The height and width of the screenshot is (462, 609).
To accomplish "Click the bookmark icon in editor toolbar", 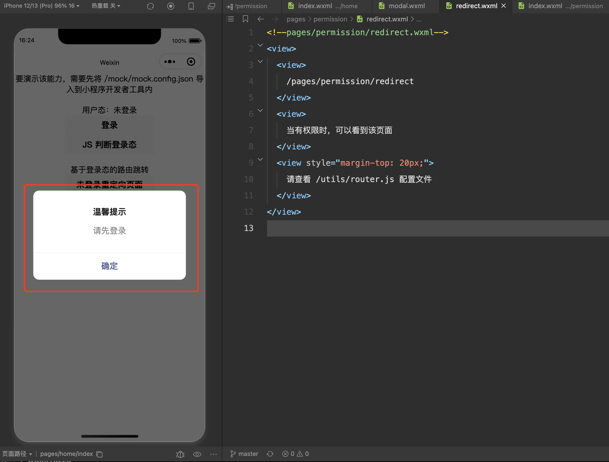I will point(245,19).
